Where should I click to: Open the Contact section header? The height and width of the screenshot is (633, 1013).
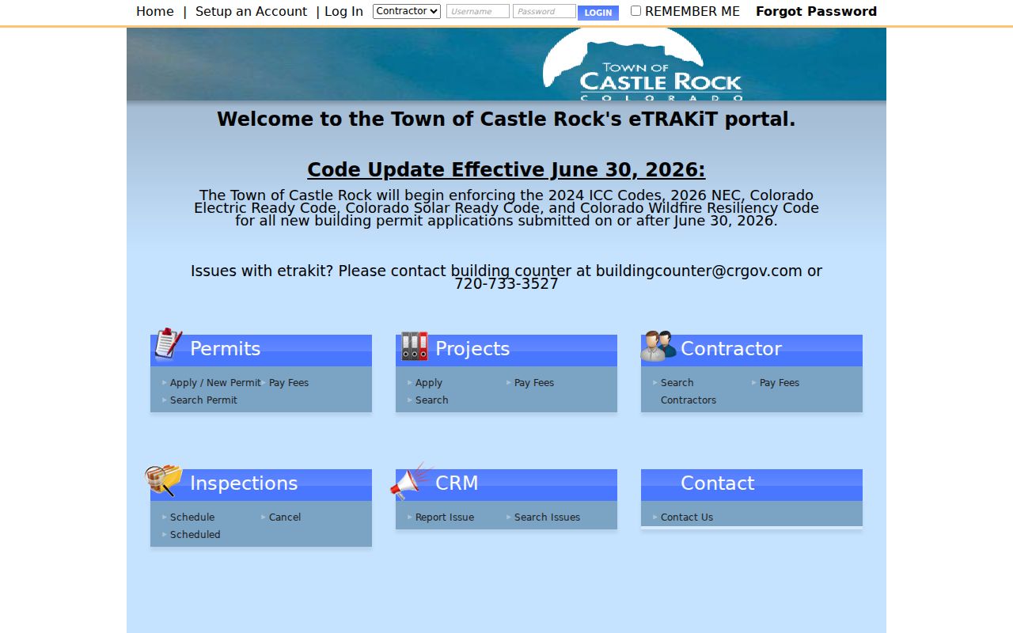752,484
